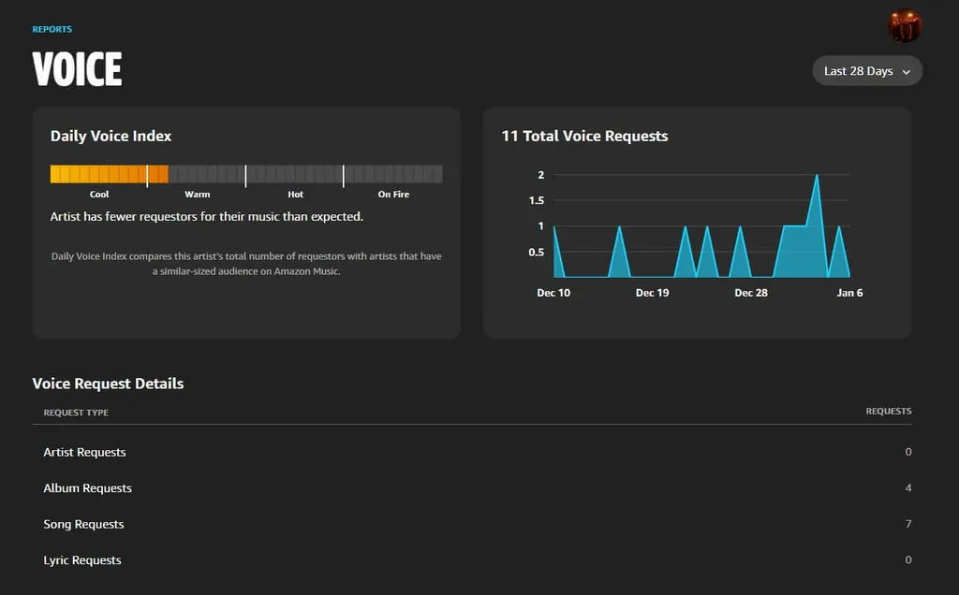Click the Dec 19 chart axis label

[652, 293]
